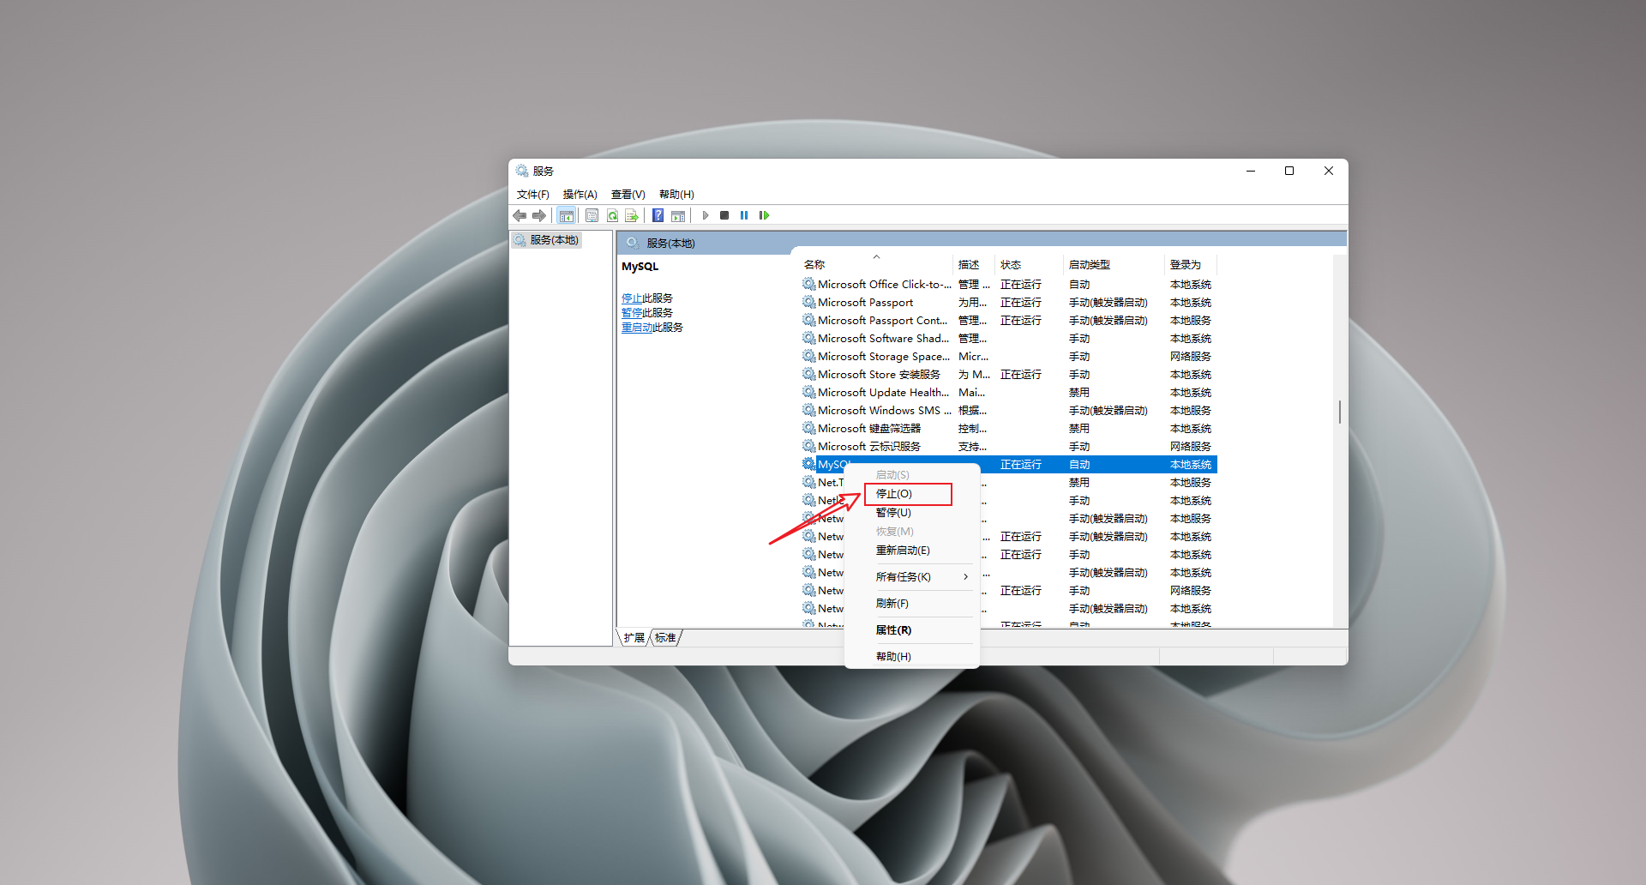Switch to the 扩展 tab
Image resolution: width=1646 pixels, height=885 pixels.
[x=634, y=638]
